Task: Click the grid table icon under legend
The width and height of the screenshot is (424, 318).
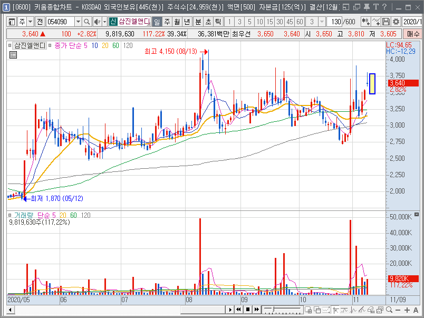Action: pos(13,55)
